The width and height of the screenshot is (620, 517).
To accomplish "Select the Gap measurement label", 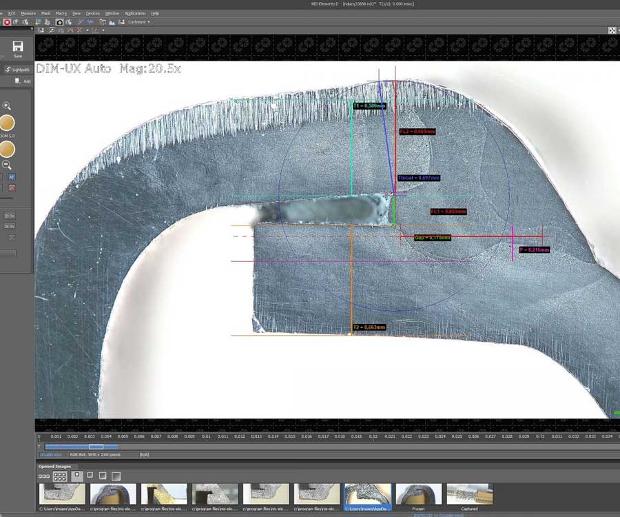I will pos(432,238).
